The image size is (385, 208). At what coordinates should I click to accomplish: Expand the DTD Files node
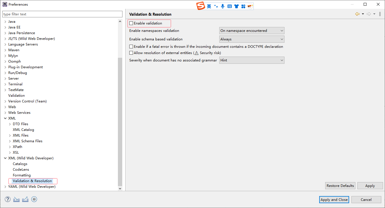10,124
